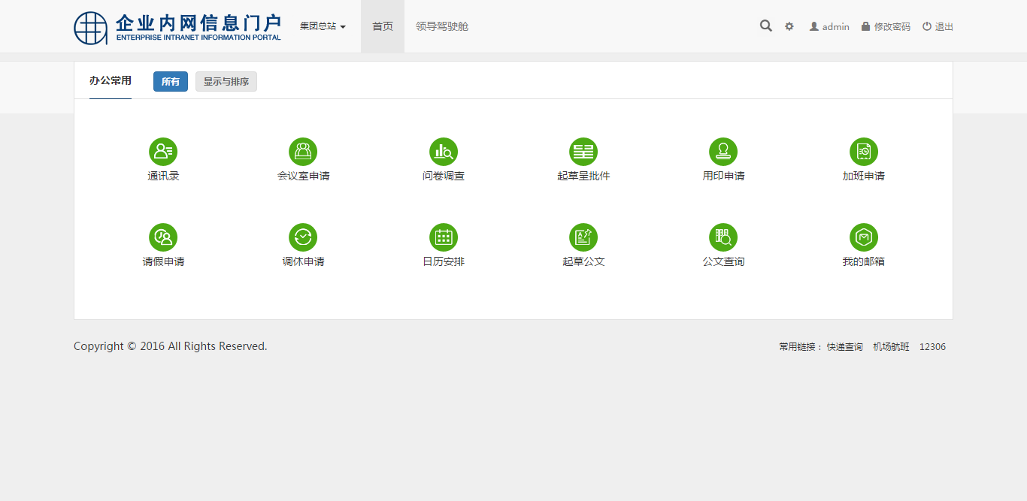Open the 快递查询 footer link
The width and height of the screenshot is (1027, 501).
click(845, 347)
